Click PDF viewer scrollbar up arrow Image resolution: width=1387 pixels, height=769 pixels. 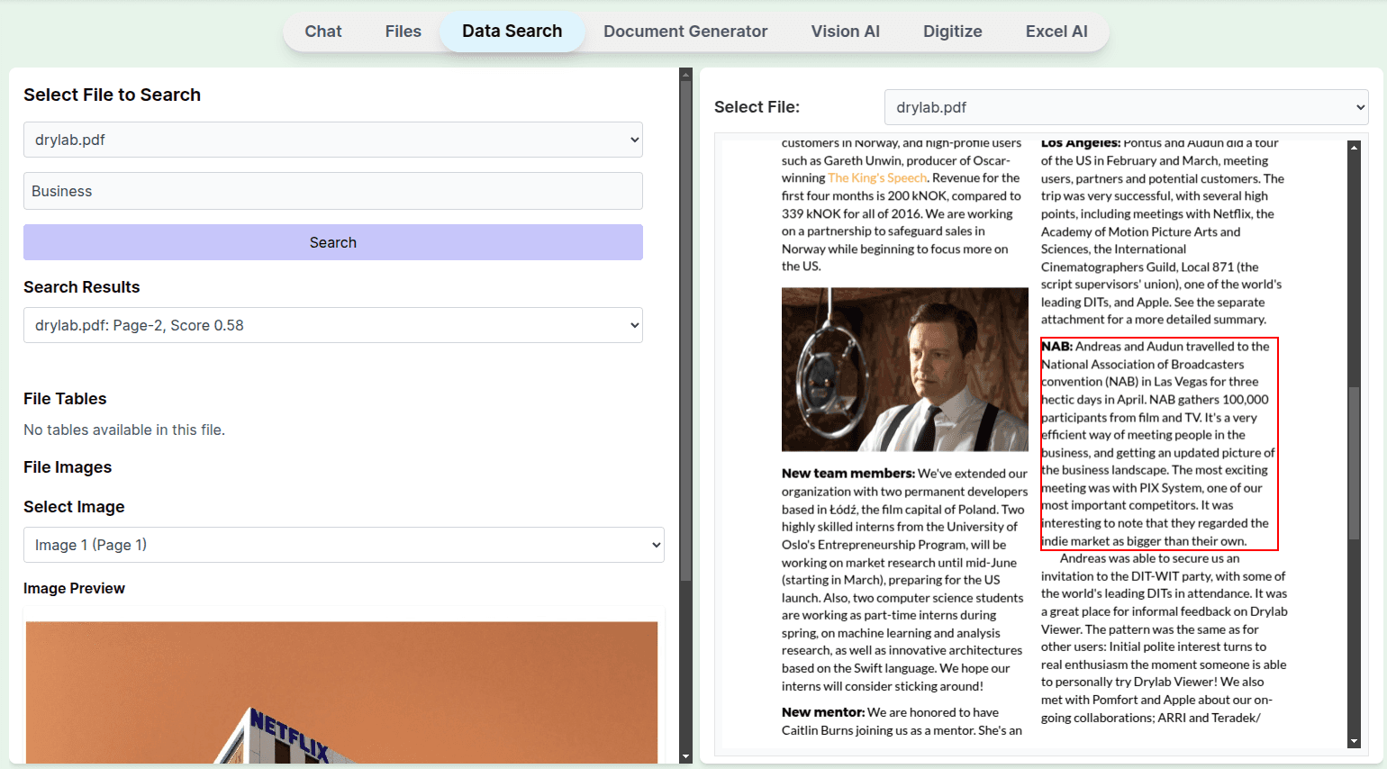[x=1354, y=147]
